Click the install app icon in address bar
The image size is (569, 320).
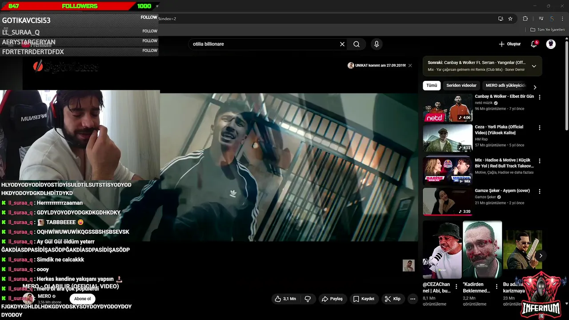(501, 19)
